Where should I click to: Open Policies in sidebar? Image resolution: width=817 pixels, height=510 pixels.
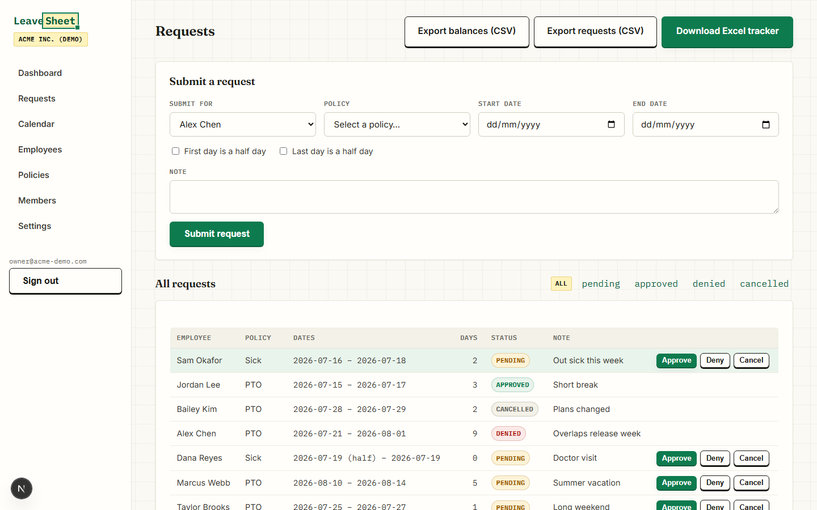[x=33, y=175]
